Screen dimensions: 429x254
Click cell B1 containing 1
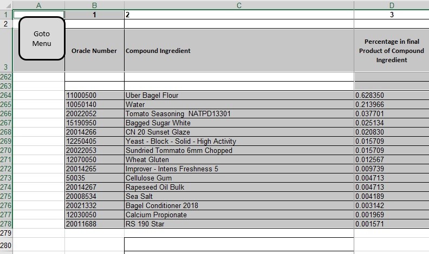(94, 15)
